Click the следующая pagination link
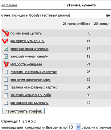The image size is (111, 130). pyautogui.click(x=34, y=128)
